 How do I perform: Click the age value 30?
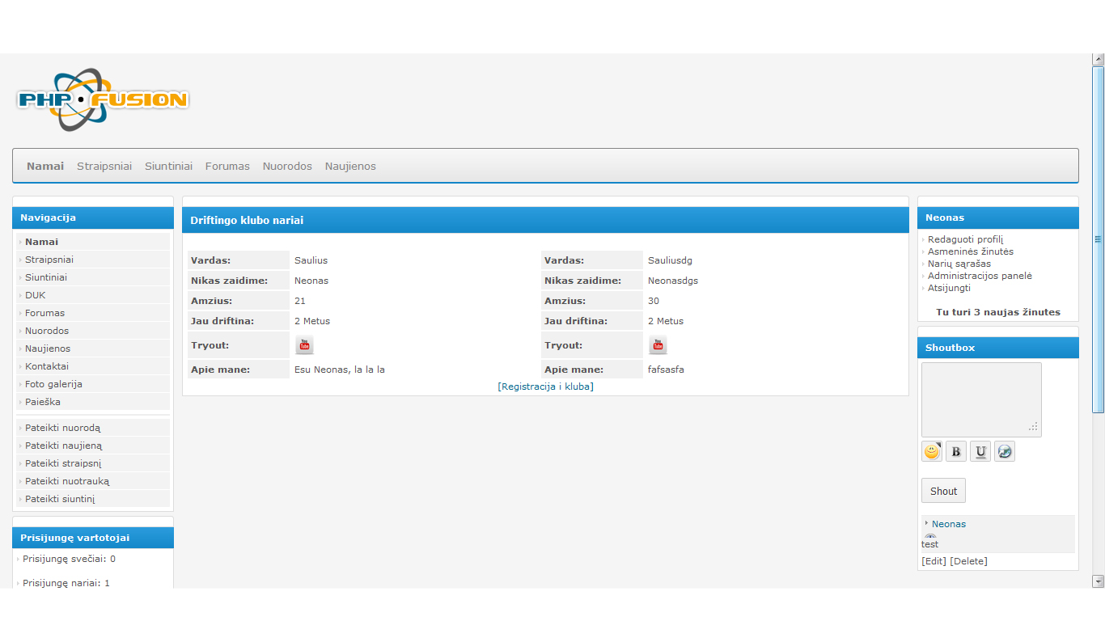(x=654, y=301)
